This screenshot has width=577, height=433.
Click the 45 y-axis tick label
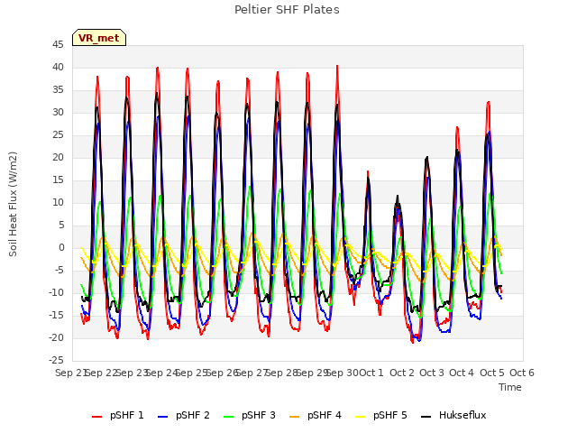click(x=58, y=45)
